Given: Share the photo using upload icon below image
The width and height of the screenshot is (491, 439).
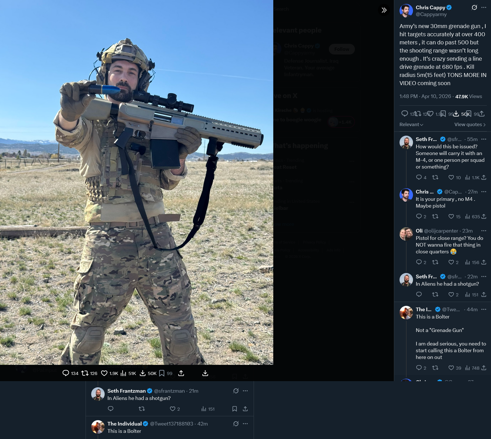Looking at the screenshot, I should coord(181,373).
